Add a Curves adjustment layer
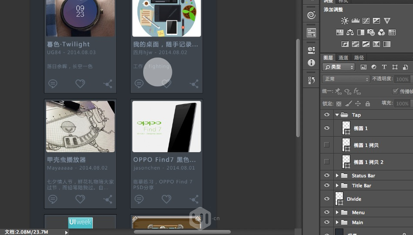This screenshot has height=235, width=413. click(366, 21)
